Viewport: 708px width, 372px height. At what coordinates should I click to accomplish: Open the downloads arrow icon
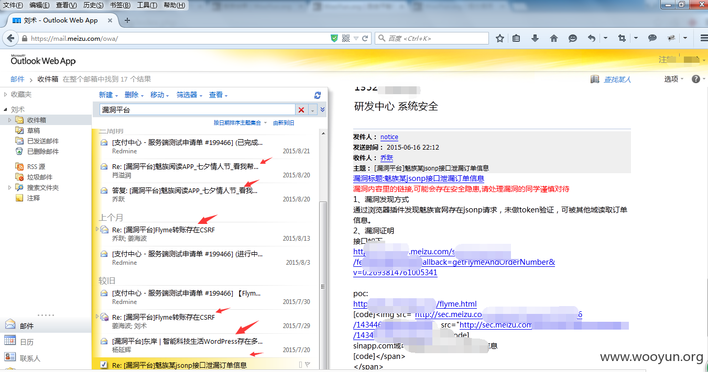click(x=535, y=38)
